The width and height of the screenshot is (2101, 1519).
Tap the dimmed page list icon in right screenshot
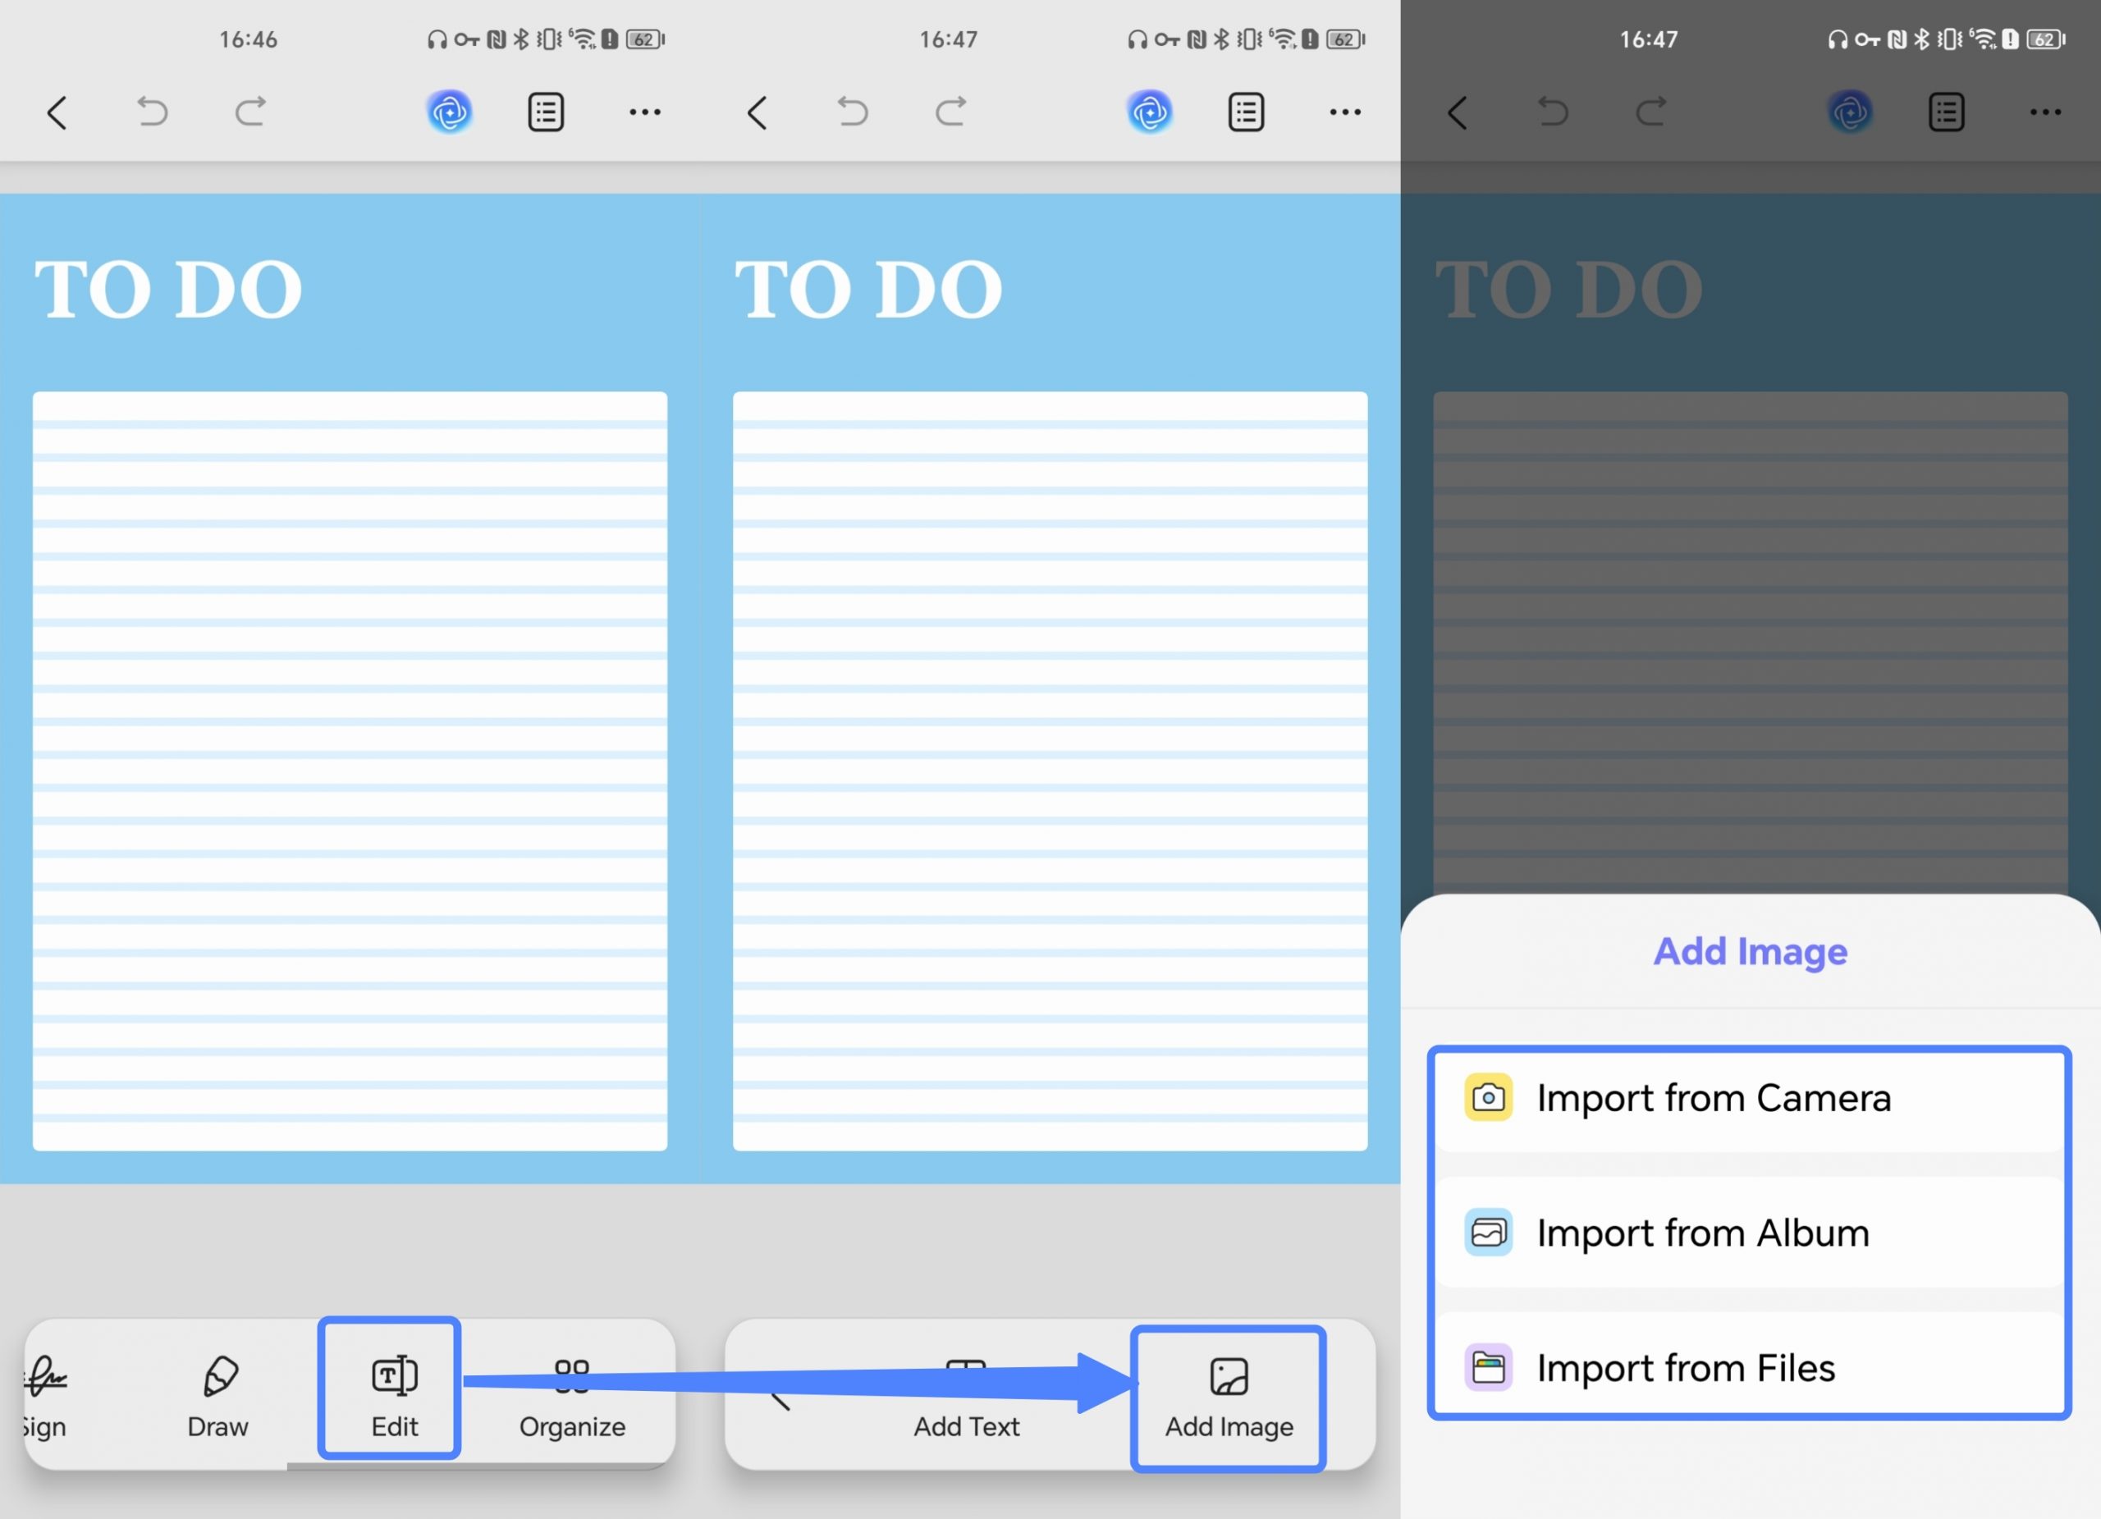tap(1946, 112)
